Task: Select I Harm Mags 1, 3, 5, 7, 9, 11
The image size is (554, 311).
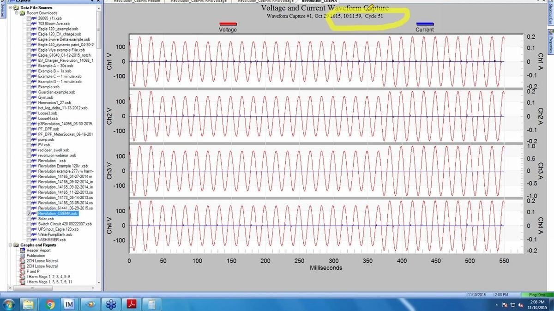Action: [x=49, y=281]
